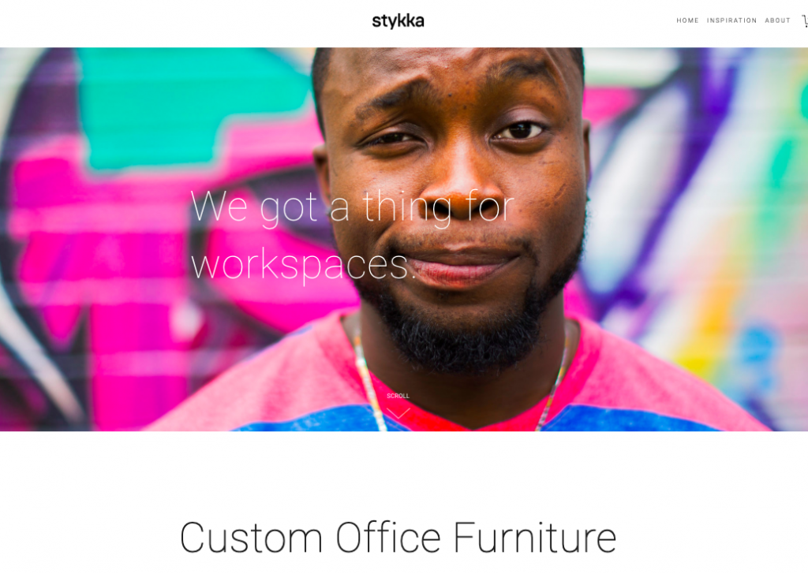The width and height of the screenshot is (808, 574).
Task: Click the word "workspaces." in the hero
Action: click(x=303, y=265)
